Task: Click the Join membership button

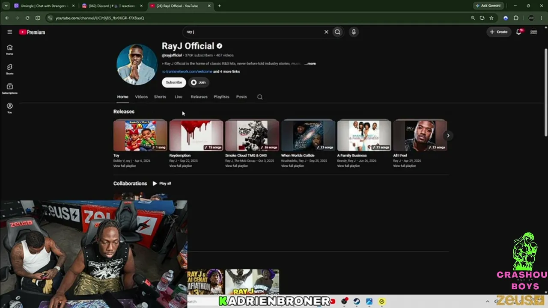Action: pos(198,83)
